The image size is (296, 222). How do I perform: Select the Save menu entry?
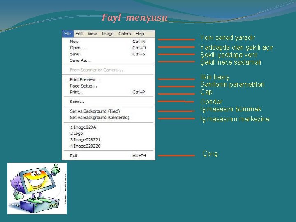click(x=109, y=54)
